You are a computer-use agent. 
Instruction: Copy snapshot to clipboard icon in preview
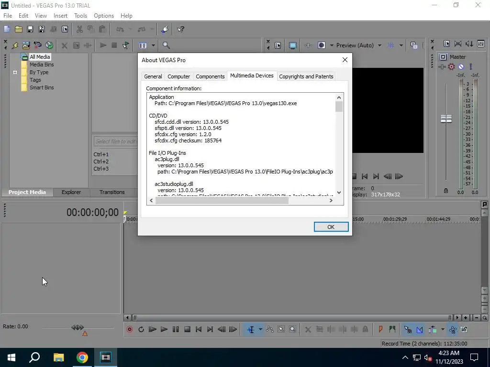tap(414, 45)
